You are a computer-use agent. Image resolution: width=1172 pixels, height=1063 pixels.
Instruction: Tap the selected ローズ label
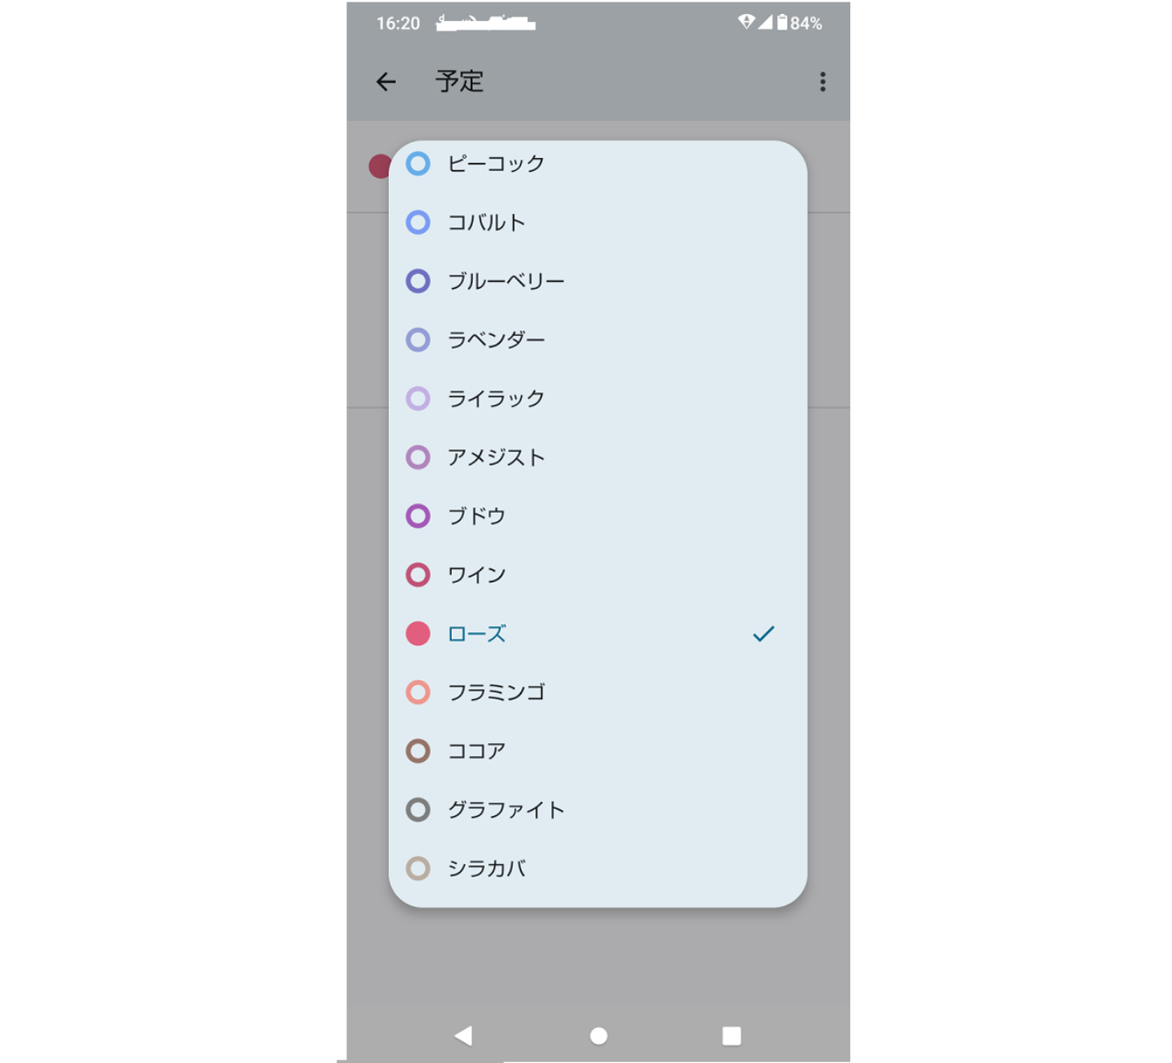pyautogui.click(x=476, y=634)
